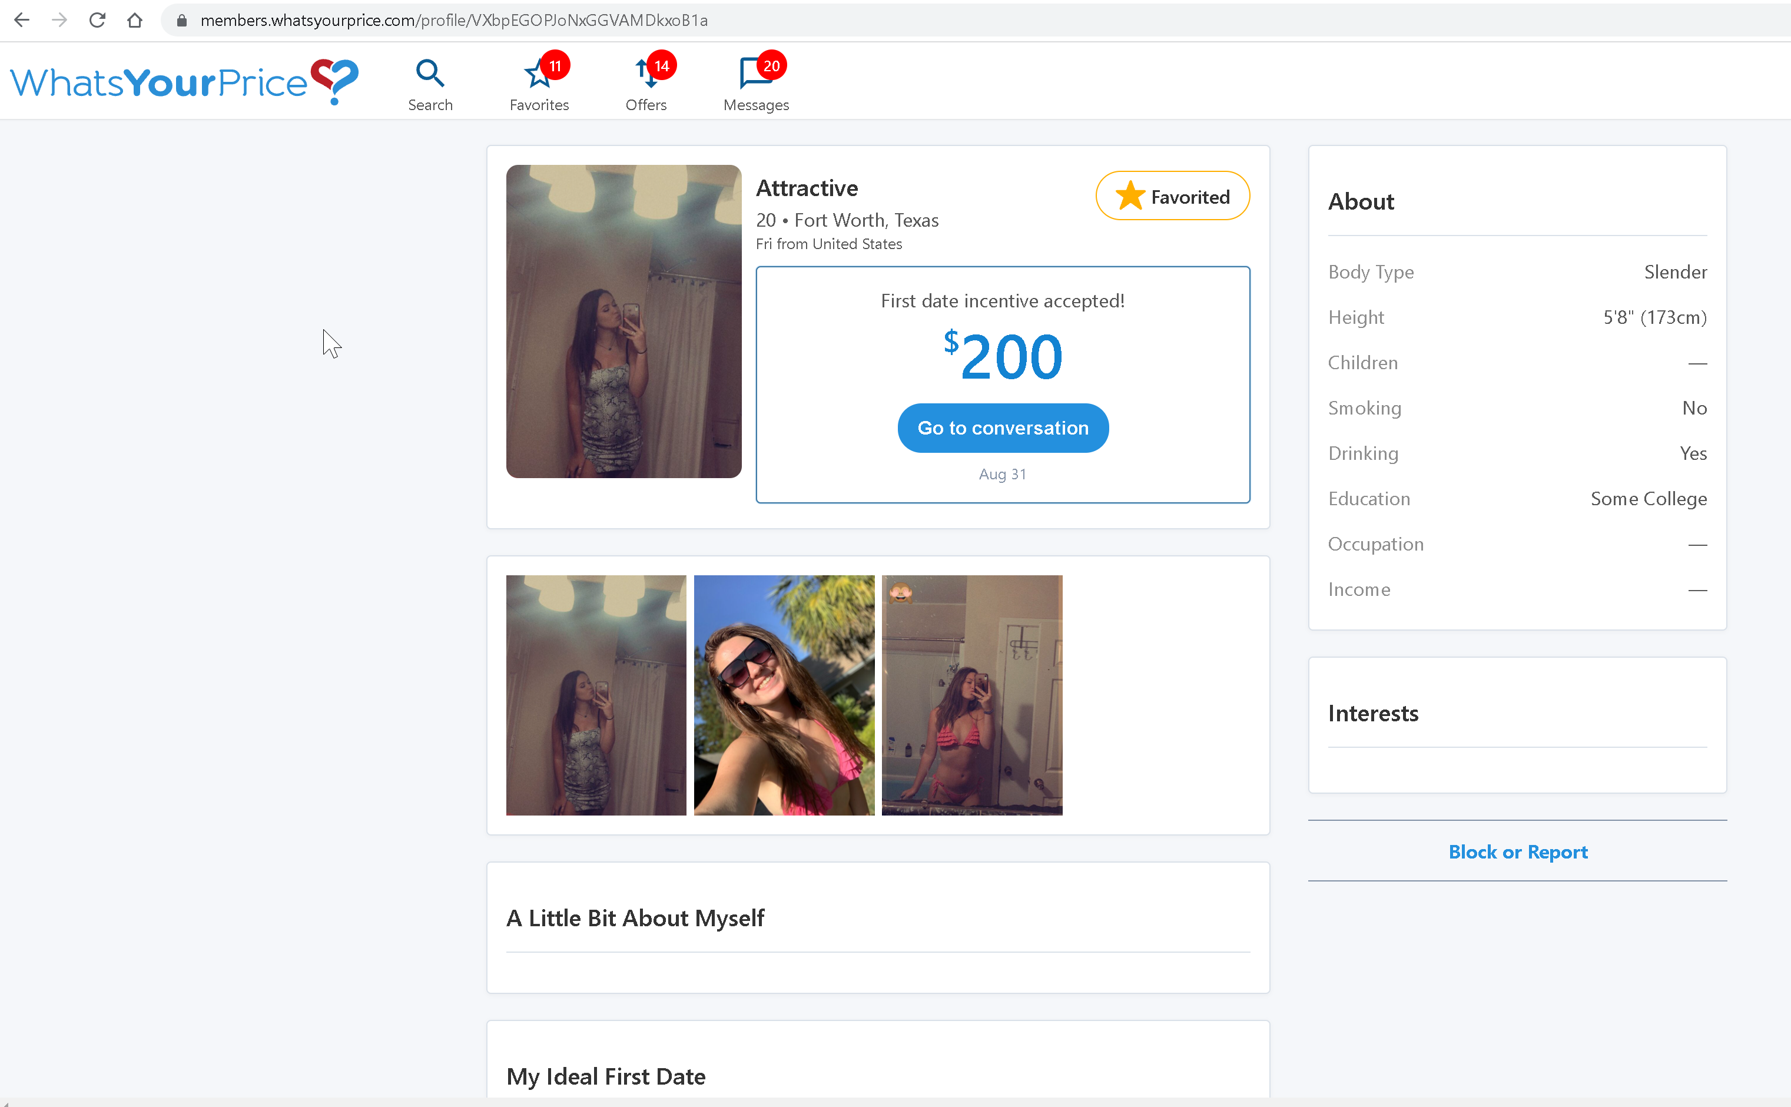
Task: Go to browser home icon
Action: click(135, 20)
